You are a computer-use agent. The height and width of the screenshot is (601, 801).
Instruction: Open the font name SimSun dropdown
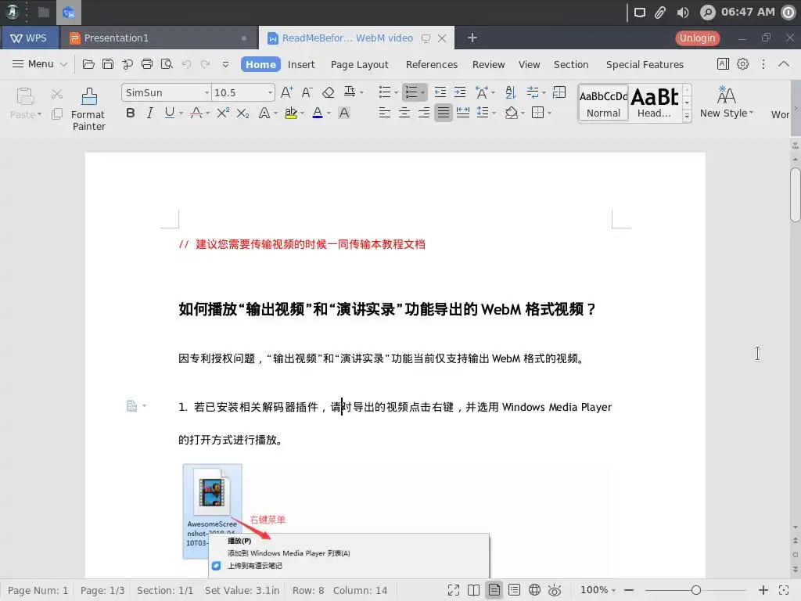click(207, 93)
